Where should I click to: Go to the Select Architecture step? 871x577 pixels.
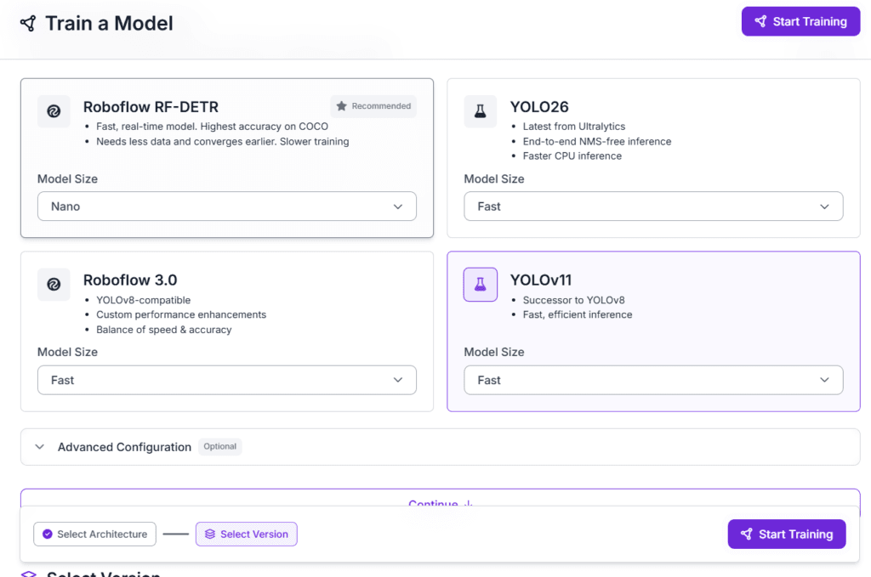point(94,535)
